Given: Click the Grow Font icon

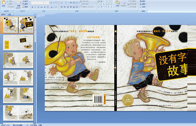Looking at the screenshot, I should [51, 3].
